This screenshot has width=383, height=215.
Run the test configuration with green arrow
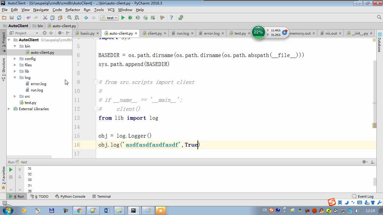tap(123, 18)
